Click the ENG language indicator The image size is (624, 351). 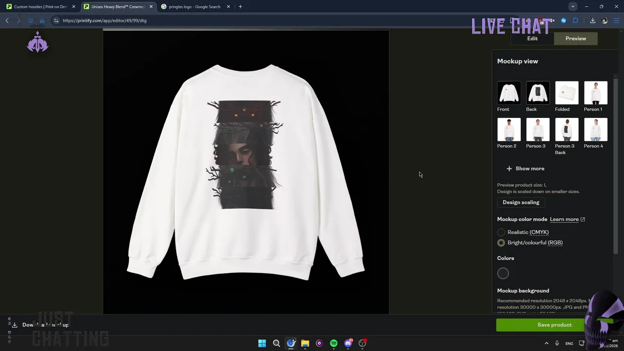coord(569,344)
